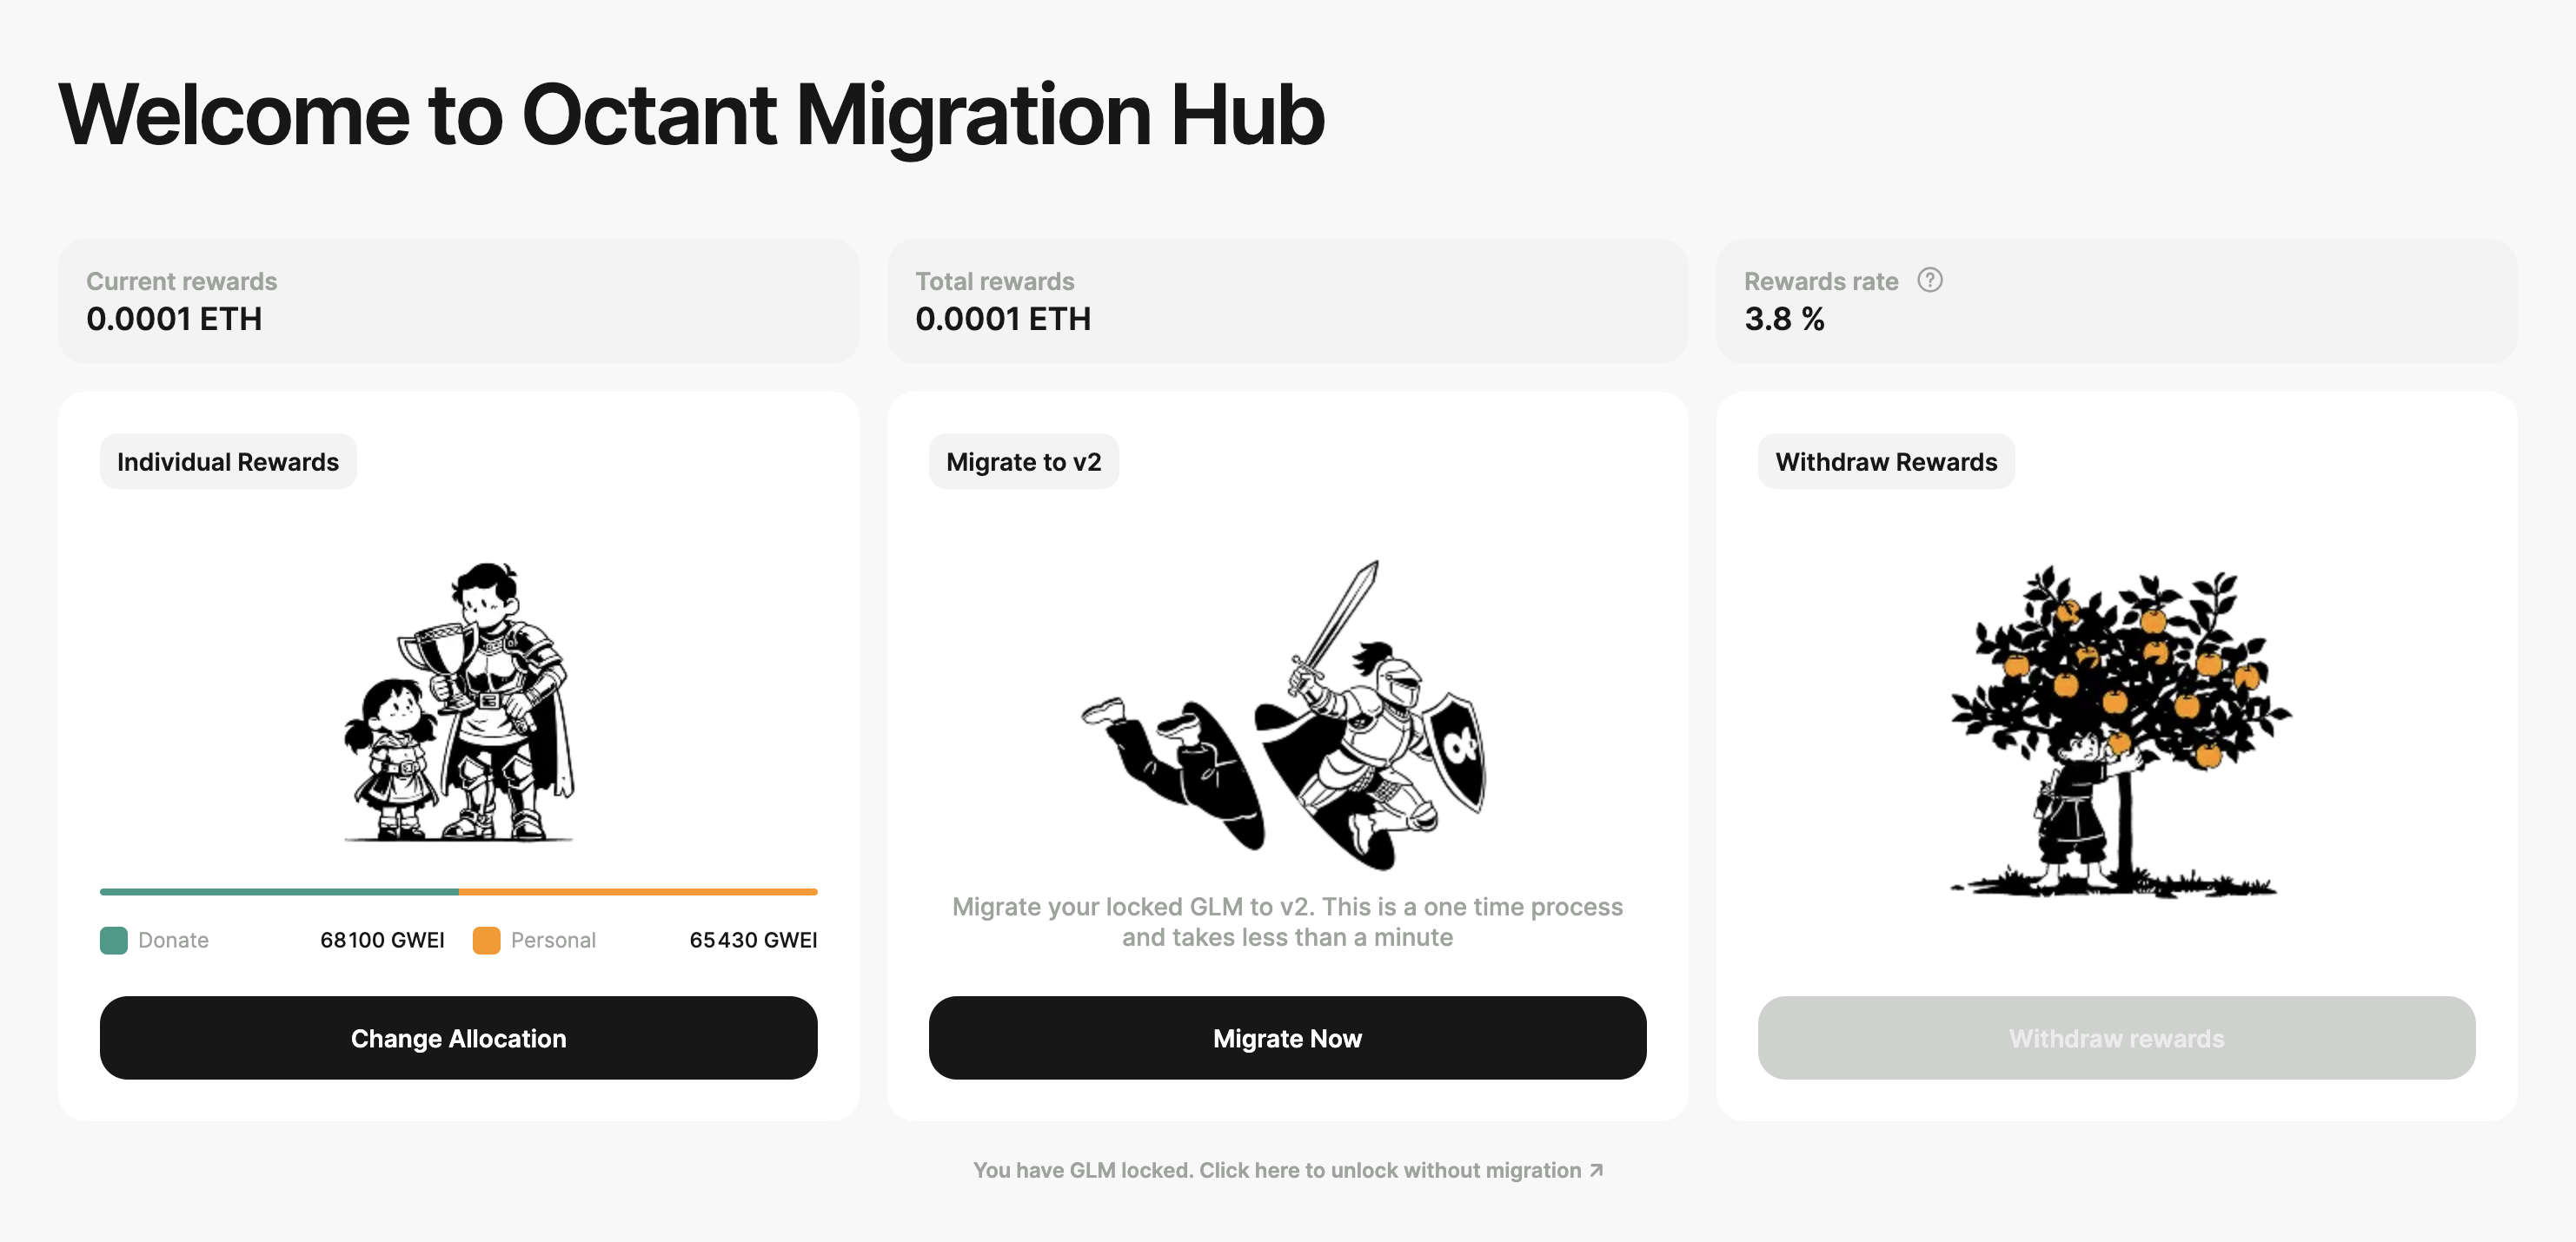Select the Withdraw Rewards label

pyautogui.click(x=1886, y=462)
